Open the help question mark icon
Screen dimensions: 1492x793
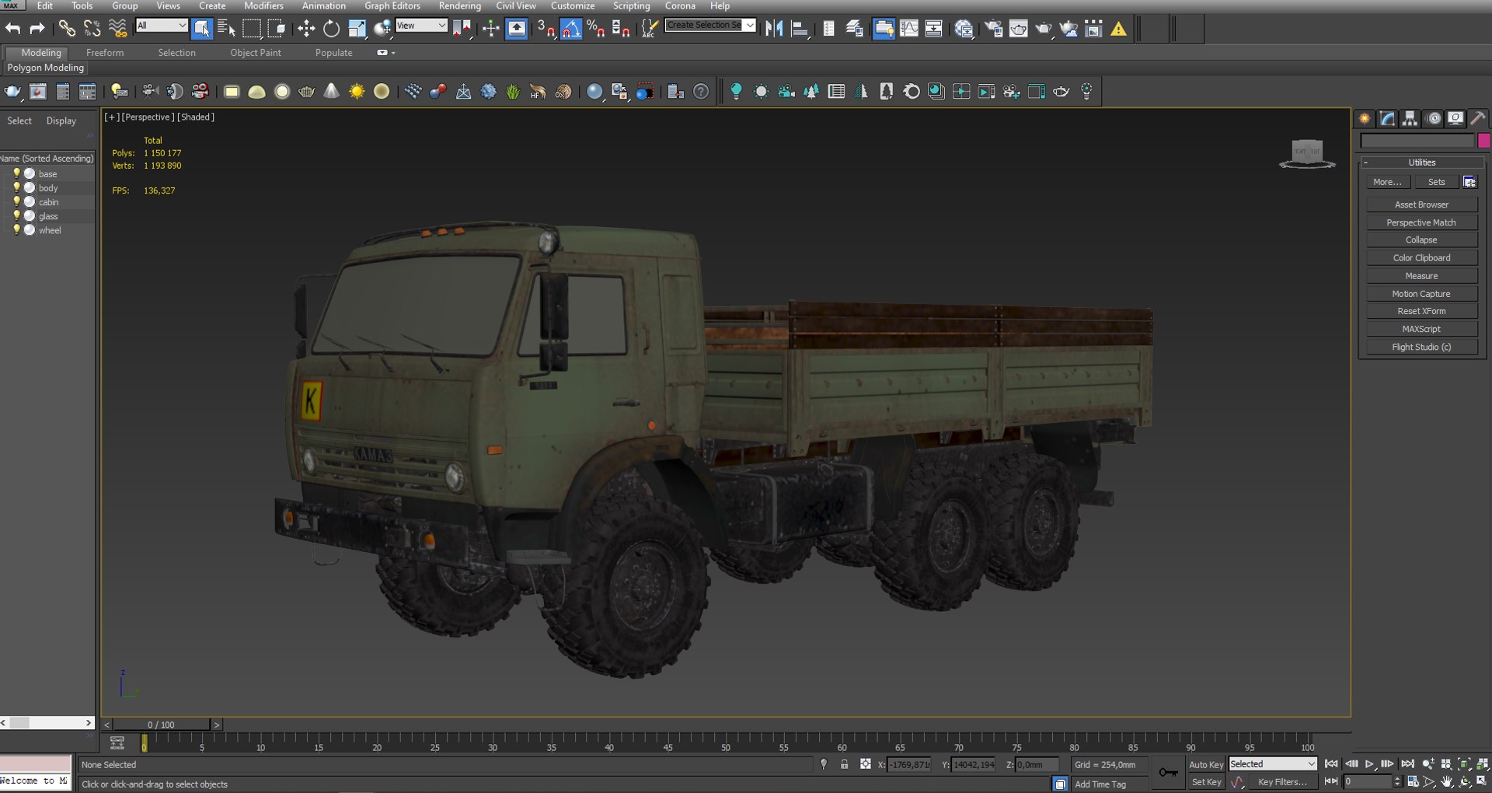pyautogui.click(x=701, y=92)
